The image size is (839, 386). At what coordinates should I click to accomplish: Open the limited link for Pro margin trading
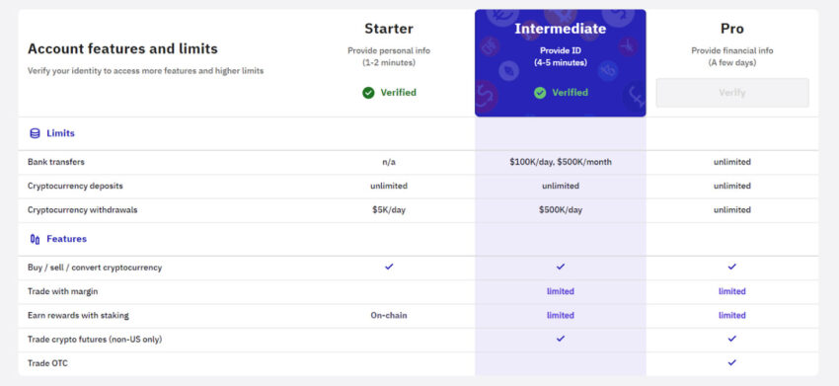click(x=732, y=291)
